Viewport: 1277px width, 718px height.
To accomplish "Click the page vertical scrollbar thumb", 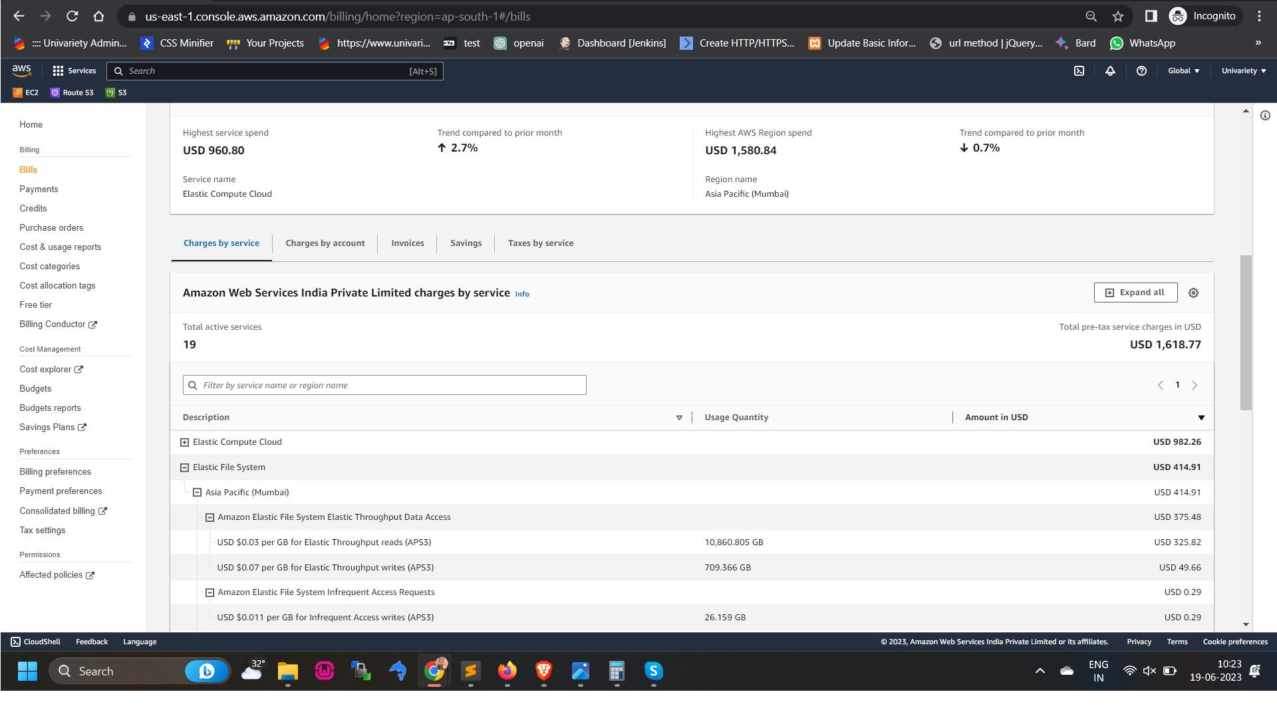I will point(1246,332).
